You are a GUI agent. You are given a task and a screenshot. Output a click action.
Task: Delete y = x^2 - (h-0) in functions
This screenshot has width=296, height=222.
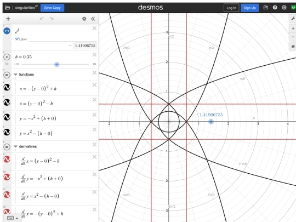[94, 130]
